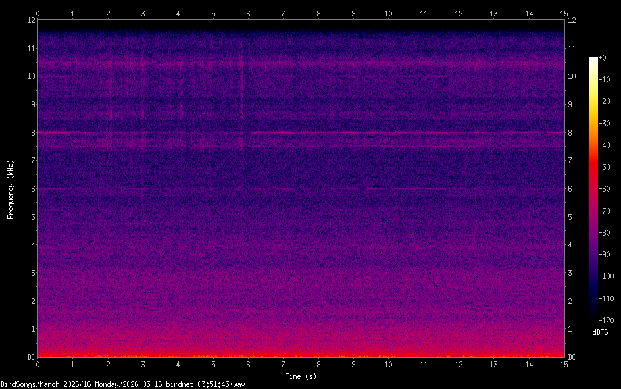
Task: Click the DC label on the left axis
Action: [30, 357]
